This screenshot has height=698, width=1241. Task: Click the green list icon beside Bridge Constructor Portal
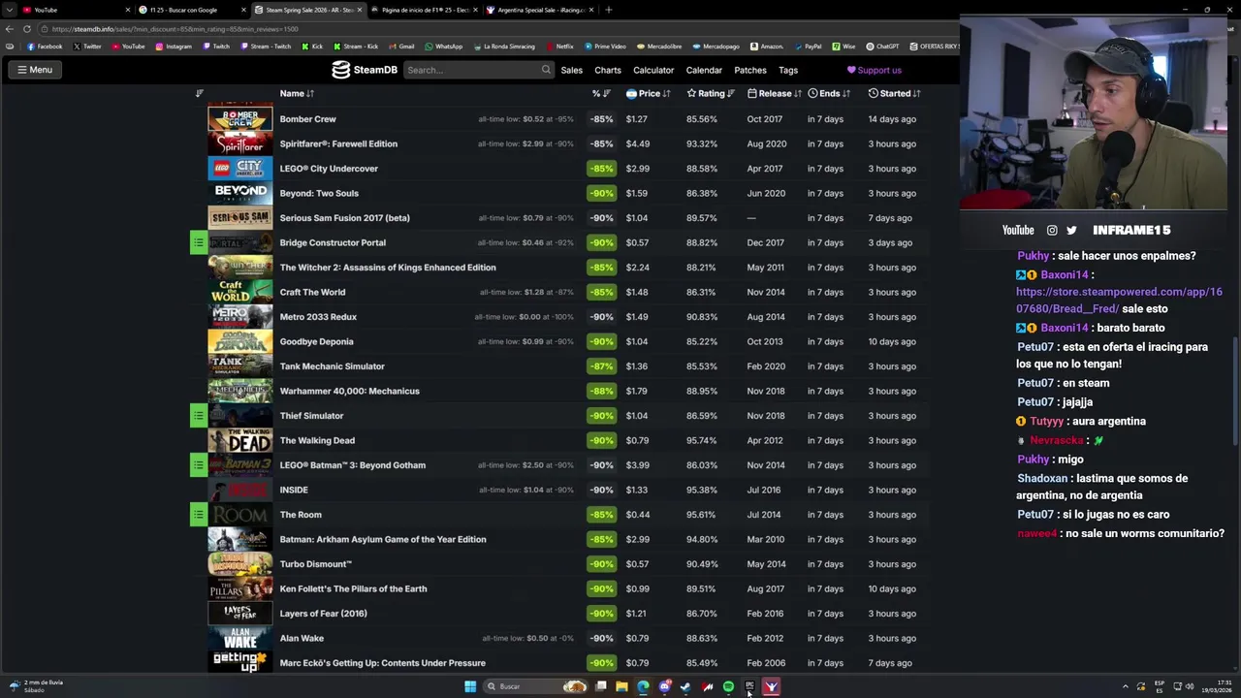coord(199,242)
